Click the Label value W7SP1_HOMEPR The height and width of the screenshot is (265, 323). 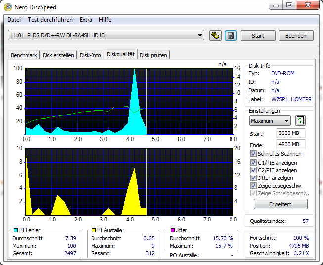pos(291,99)
